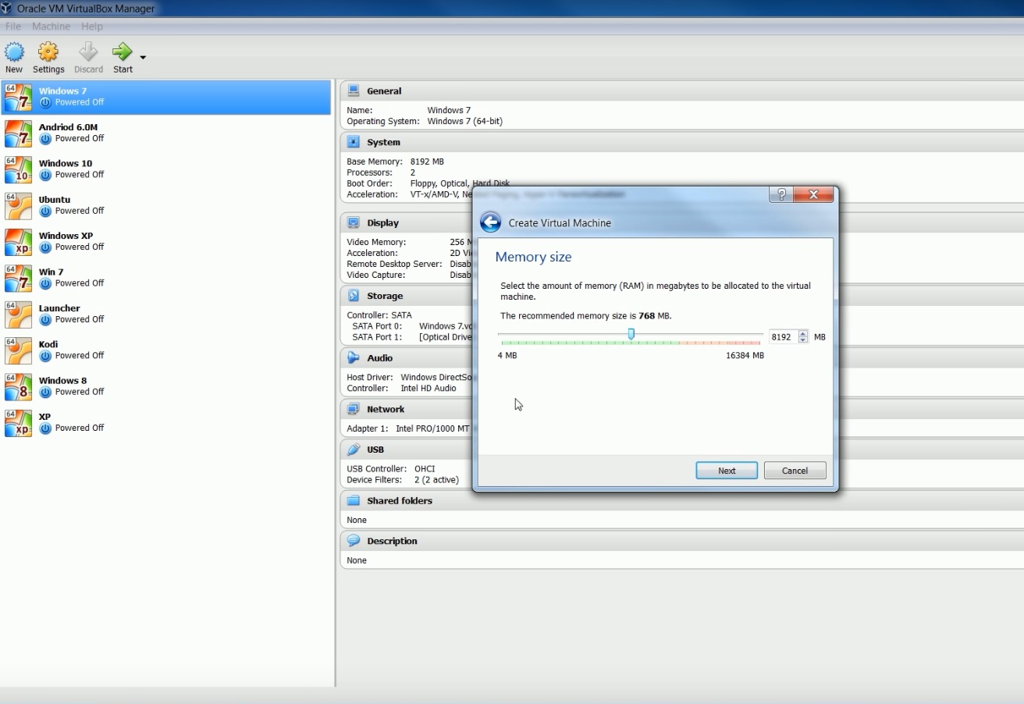
Task: Click the '8192 MB' base memory value
Action: tap(427, 162)
